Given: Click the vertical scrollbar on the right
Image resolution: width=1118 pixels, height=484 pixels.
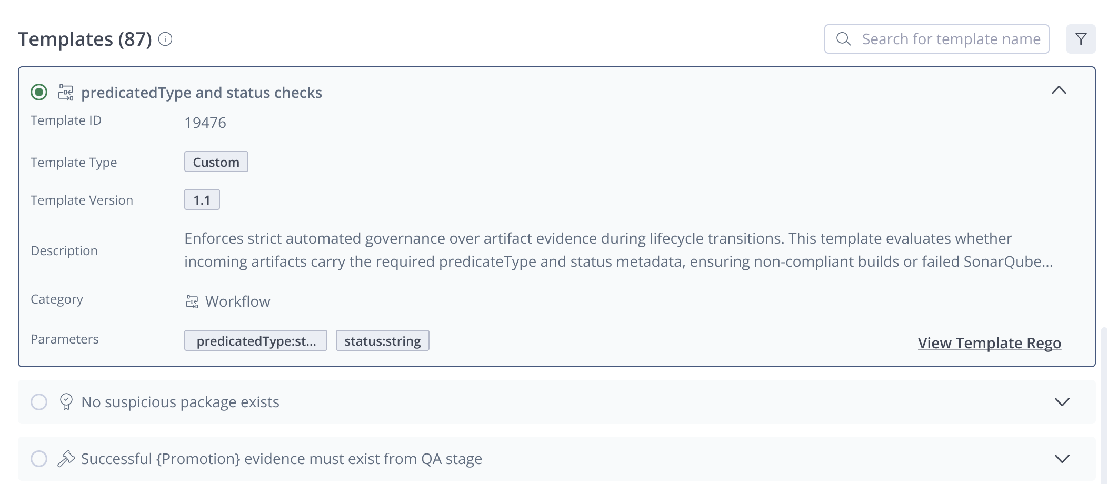Looking at the screenshot, I should click(1104, 405).
